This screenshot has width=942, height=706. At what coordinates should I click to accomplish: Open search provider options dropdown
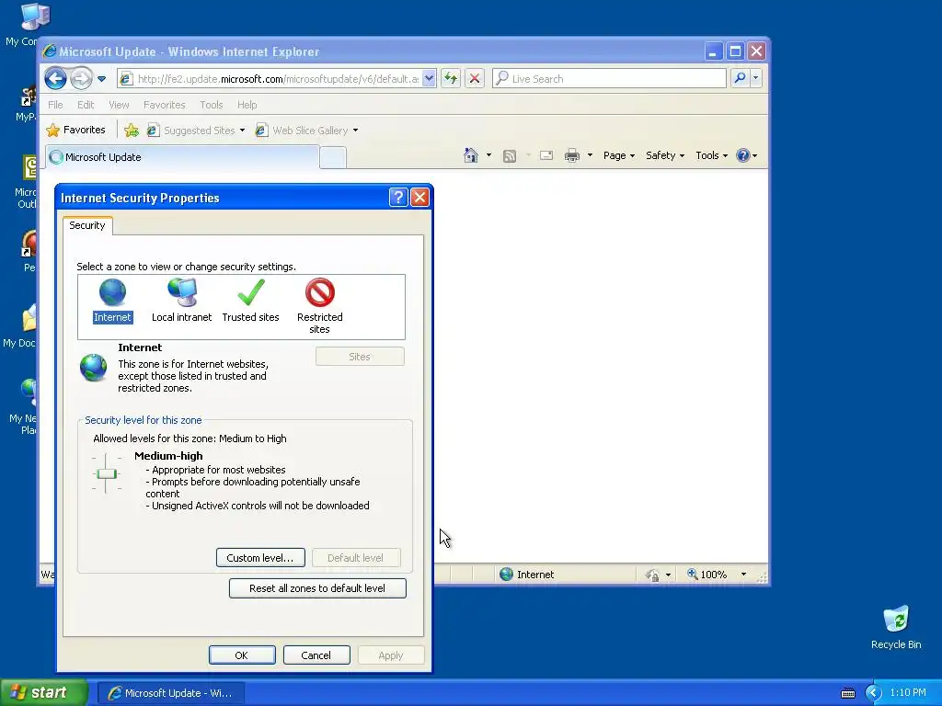(x=756, y=79)
